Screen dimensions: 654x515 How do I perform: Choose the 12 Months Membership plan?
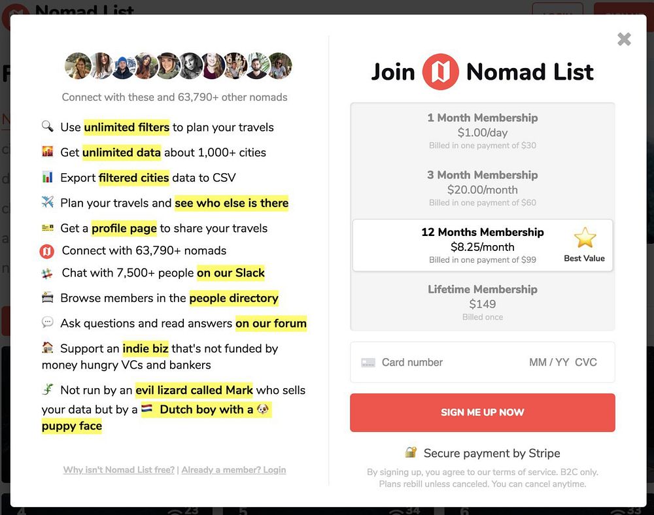pyautogui.click(x=482, y=246)
